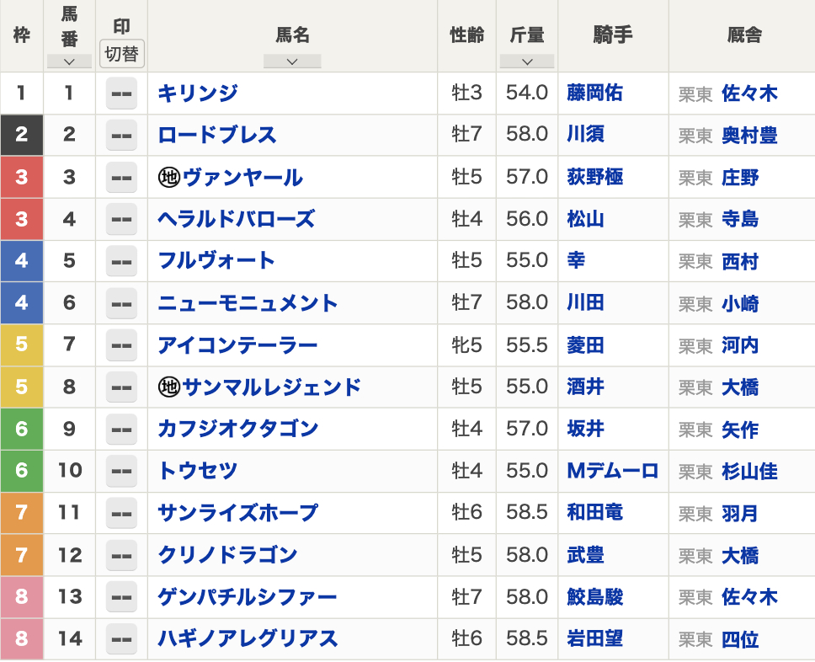The height and width of the screenshot is (662, 815).
Task: Open jockey 酒井 profile link
Action: (585, 387)
